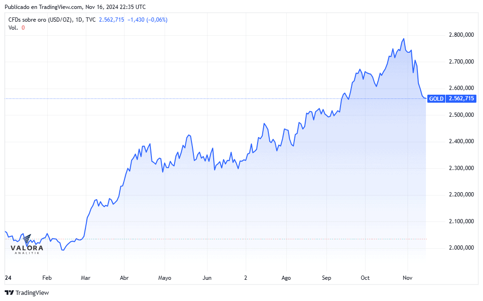Click the 2.800,000 price axis label
Screen dimensions: 483x301
(461, 35)
